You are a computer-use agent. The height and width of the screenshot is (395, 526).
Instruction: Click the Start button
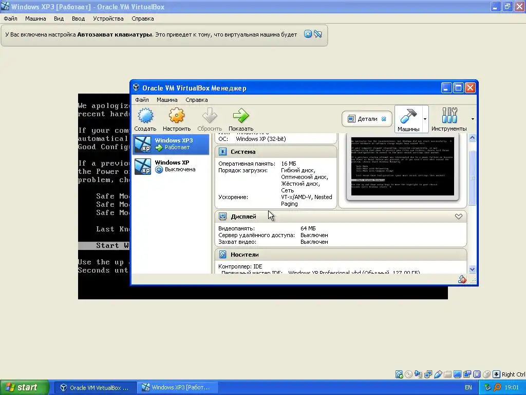[x=24, y=387]
